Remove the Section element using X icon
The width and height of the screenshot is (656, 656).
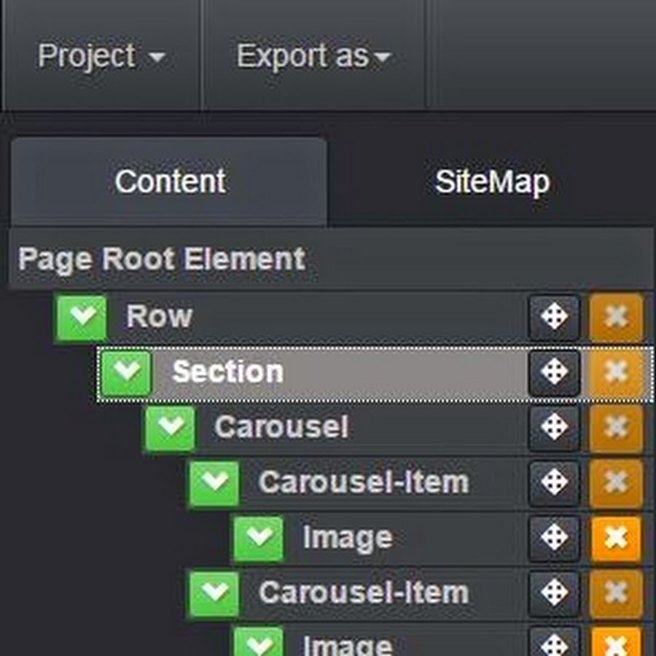pos(616,372)
